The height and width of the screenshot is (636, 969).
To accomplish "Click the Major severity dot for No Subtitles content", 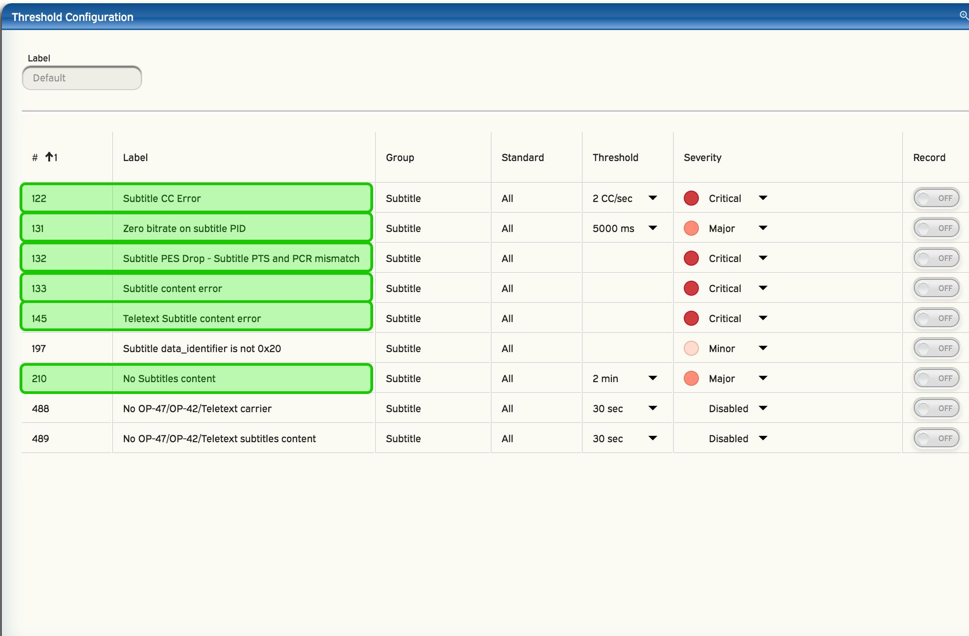I will (691, 379).
